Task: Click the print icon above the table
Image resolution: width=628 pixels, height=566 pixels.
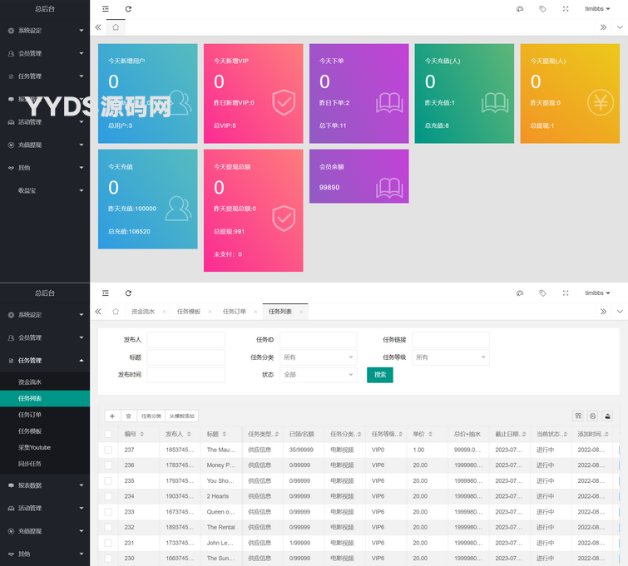Action: point(593,416)
